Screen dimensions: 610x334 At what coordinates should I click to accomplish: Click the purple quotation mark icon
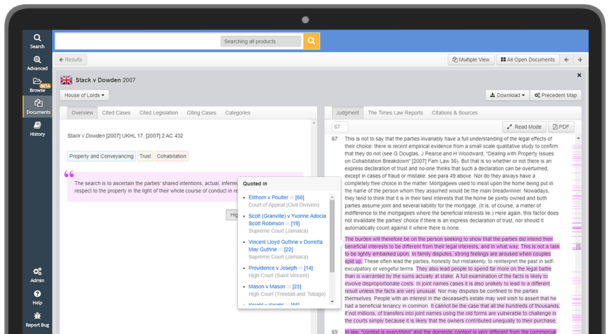coord(69,174)
